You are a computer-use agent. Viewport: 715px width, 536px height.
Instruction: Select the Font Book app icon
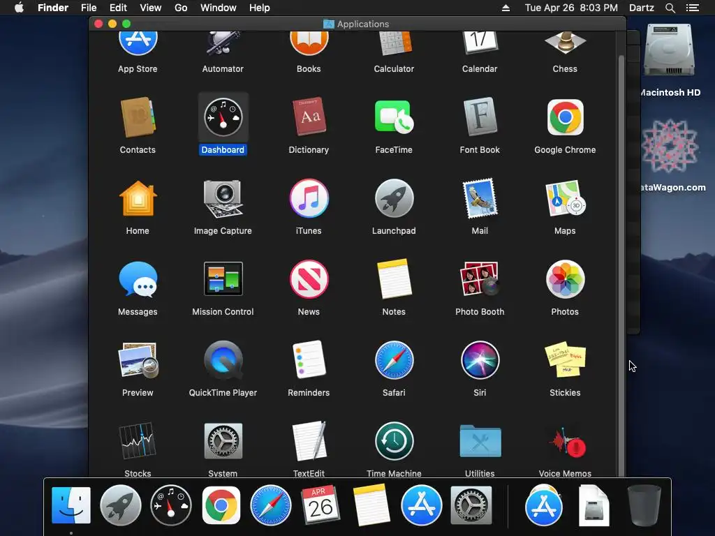480,117
